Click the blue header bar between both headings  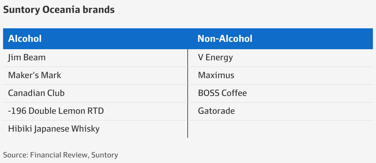pos(120,39)
